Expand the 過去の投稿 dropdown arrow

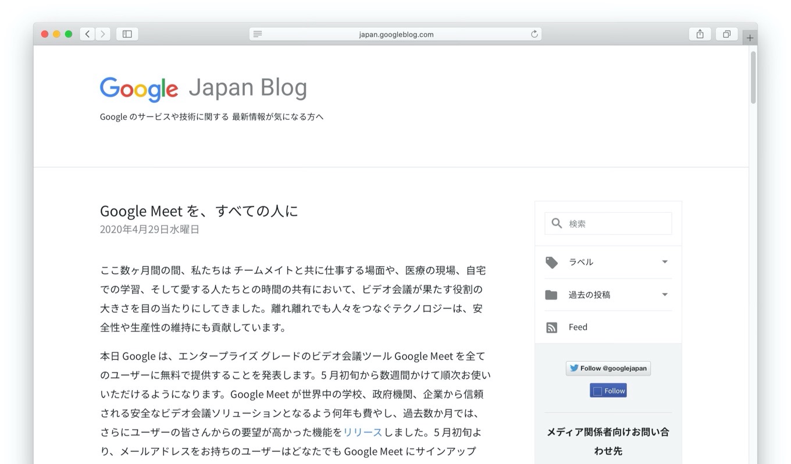click(x=665, y=295)
